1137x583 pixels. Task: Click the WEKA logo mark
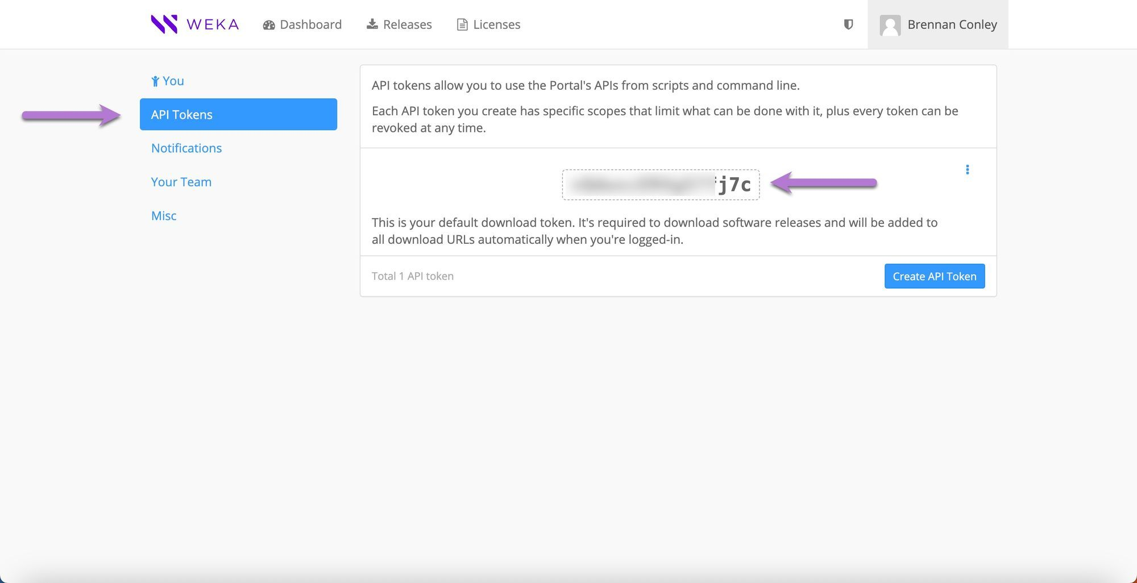click(164, 24)
